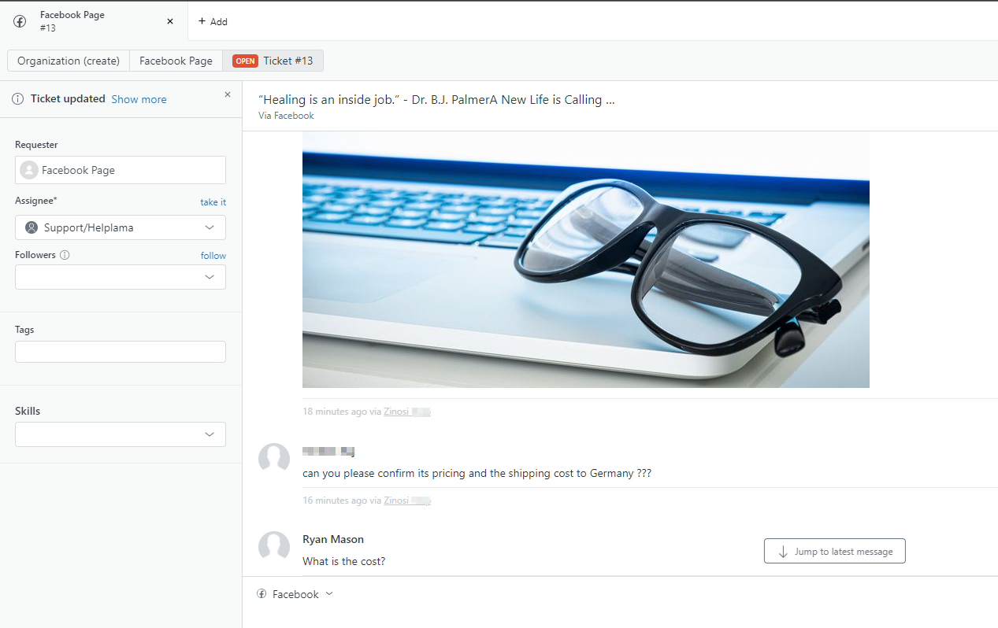Screen dimensions: 998x628
Task: Click the user avatar in the Assignee field
Action: click(x=32, y=227)
